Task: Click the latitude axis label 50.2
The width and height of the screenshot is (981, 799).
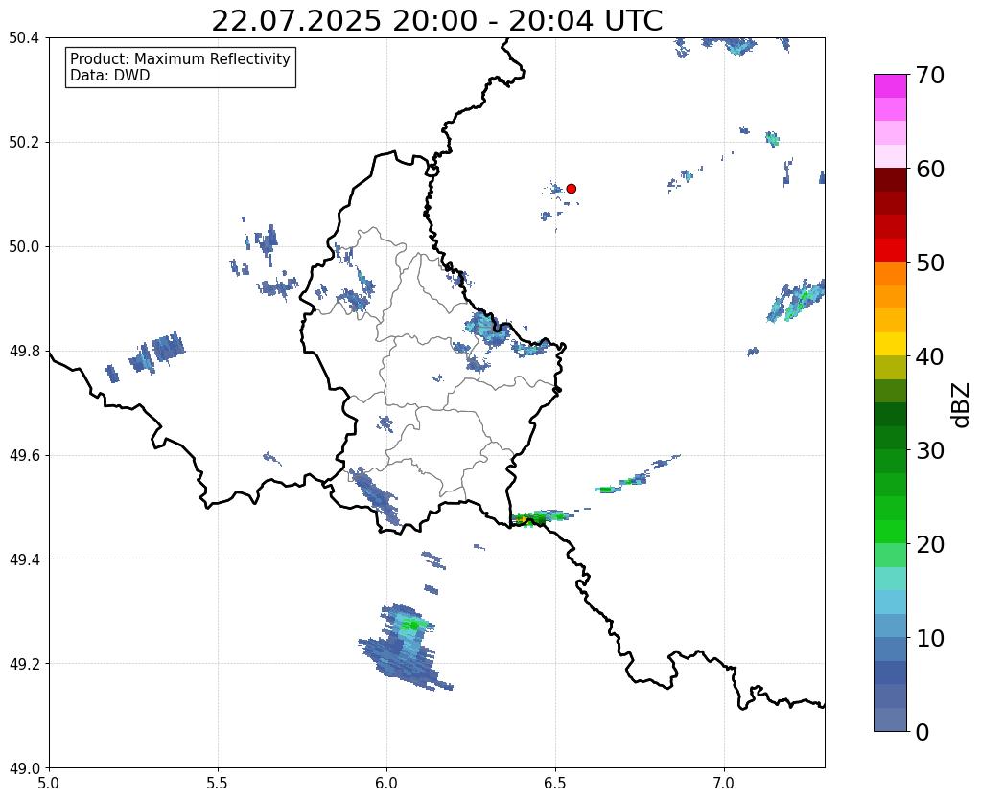Action: pos(24,143)
